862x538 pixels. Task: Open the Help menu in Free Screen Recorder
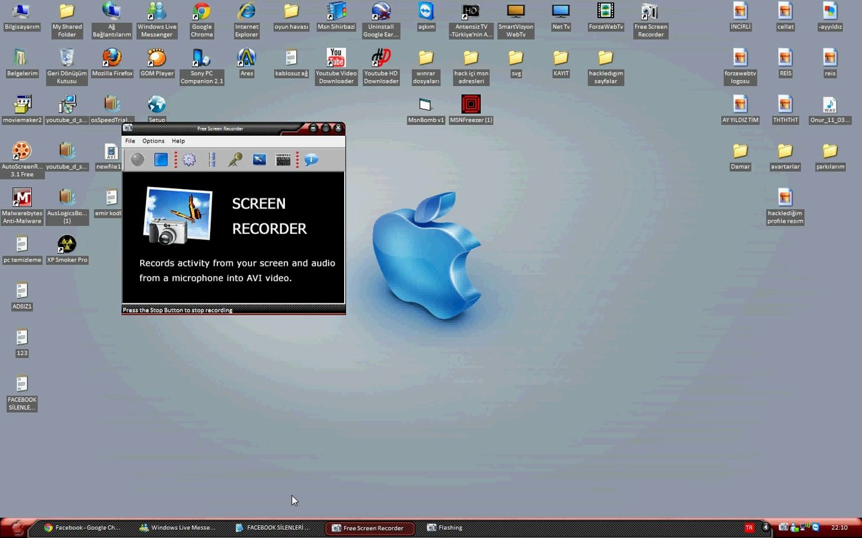tap(178, 141)
